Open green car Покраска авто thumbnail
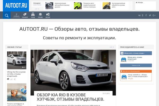 (x=78, y=6)
